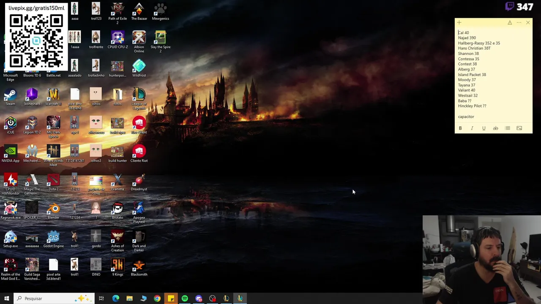Select the Dreadmyst desktop icon
541x304 pixels.
tap(139, 182)
